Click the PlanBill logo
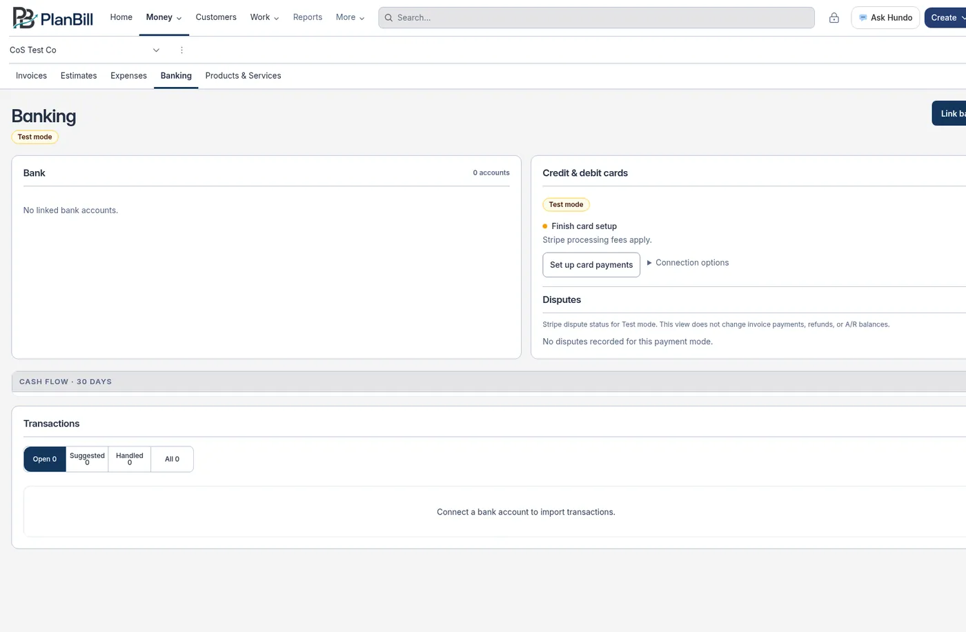966x632 pixels. coord(52,18)
